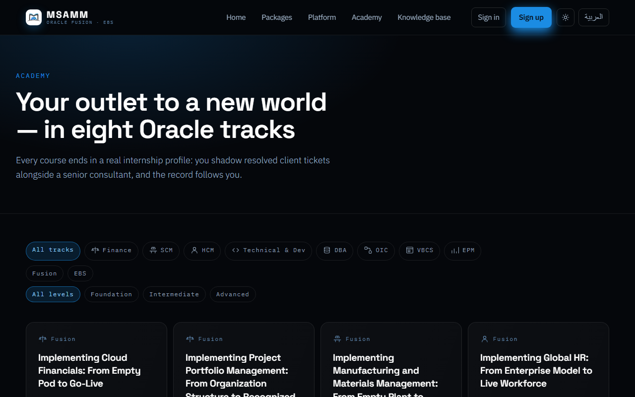Click the Manufacturing and Materials card's icon

tap(337, 339)
